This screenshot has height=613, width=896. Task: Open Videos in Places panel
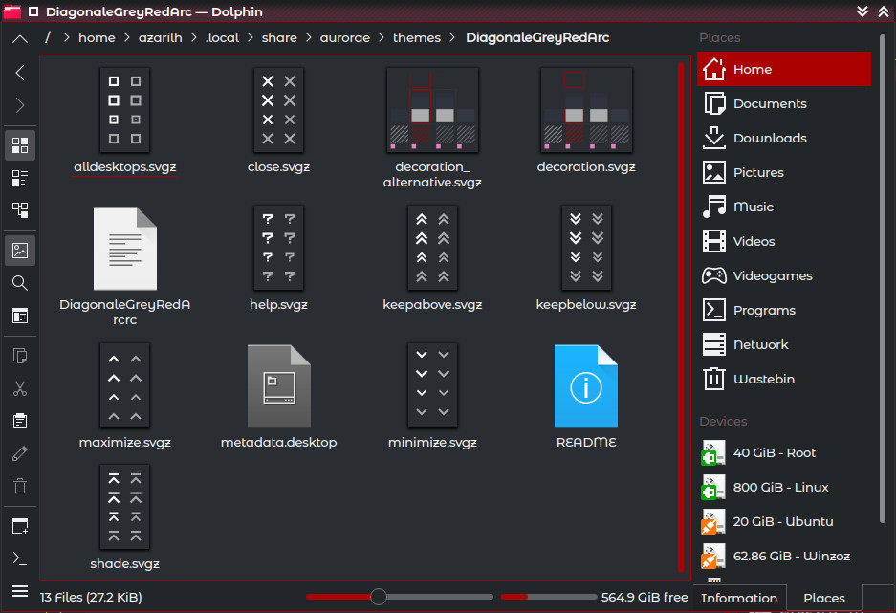[x=784, y=241]
